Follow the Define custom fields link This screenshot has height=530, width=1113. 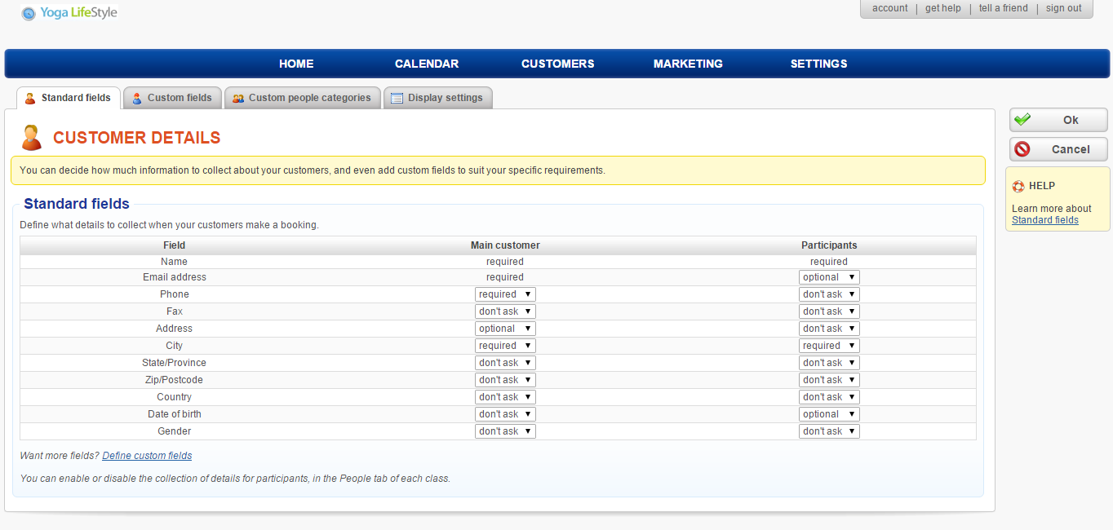tap(147, 456)
